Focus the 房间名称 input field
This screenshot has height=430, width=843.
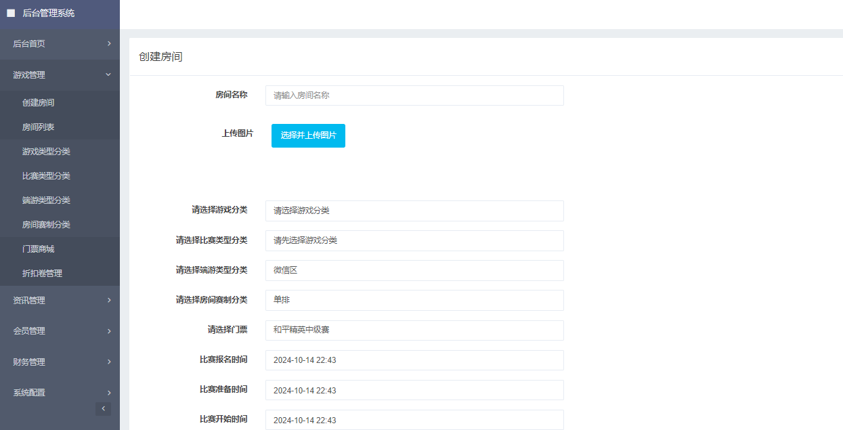[x=414, y=95]
